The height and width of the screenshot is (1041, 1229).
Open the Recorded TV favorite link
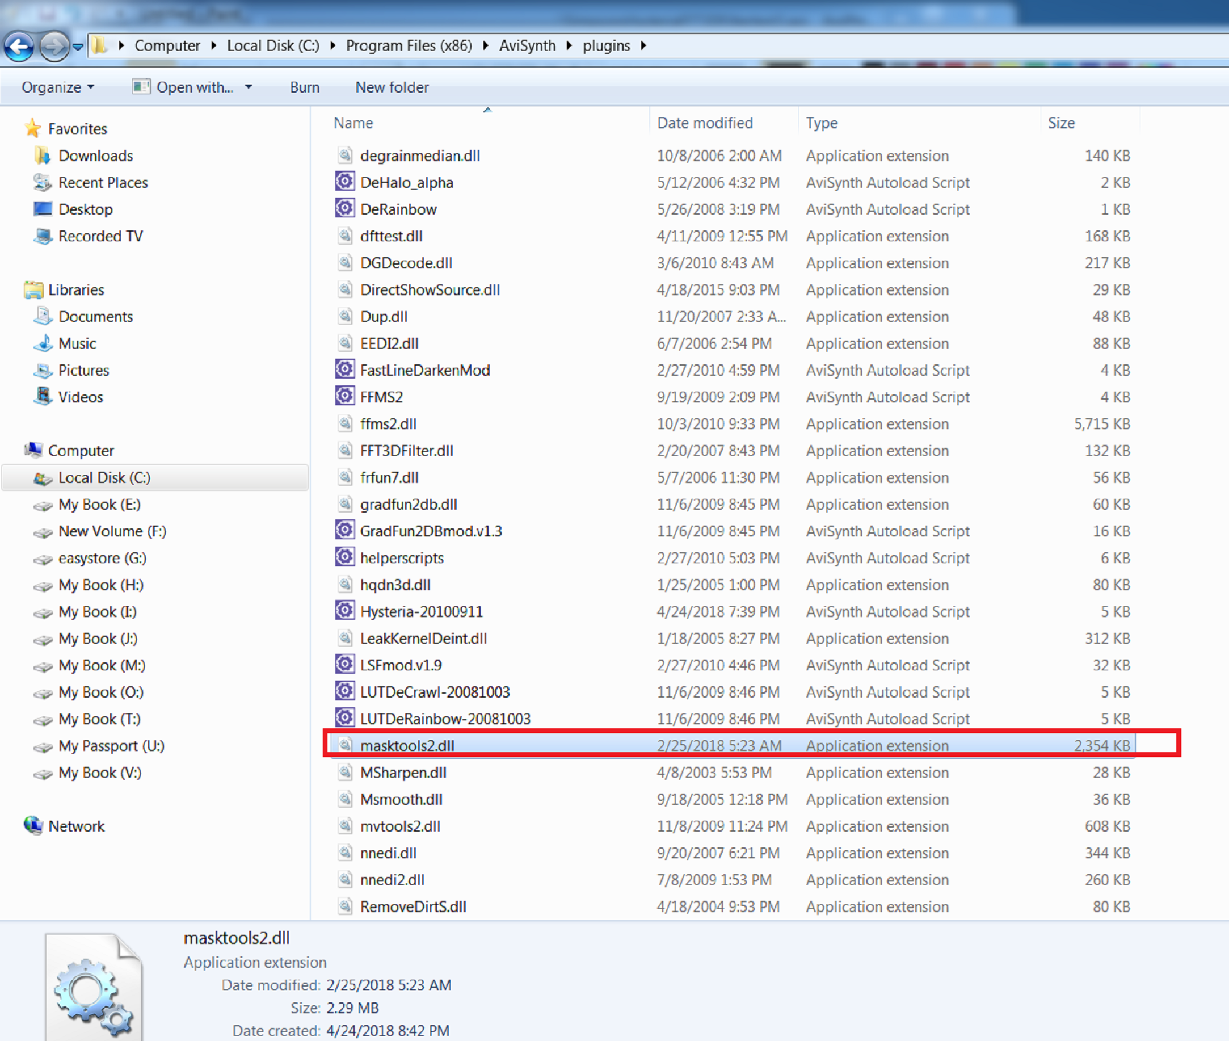click(100, 236)
